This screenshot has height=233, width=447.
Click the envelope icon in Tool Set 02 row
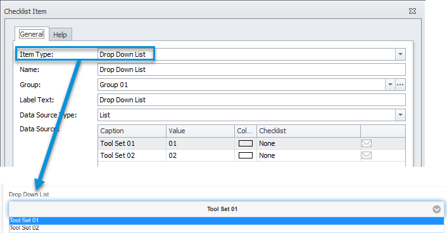click(x=367, y=155)
